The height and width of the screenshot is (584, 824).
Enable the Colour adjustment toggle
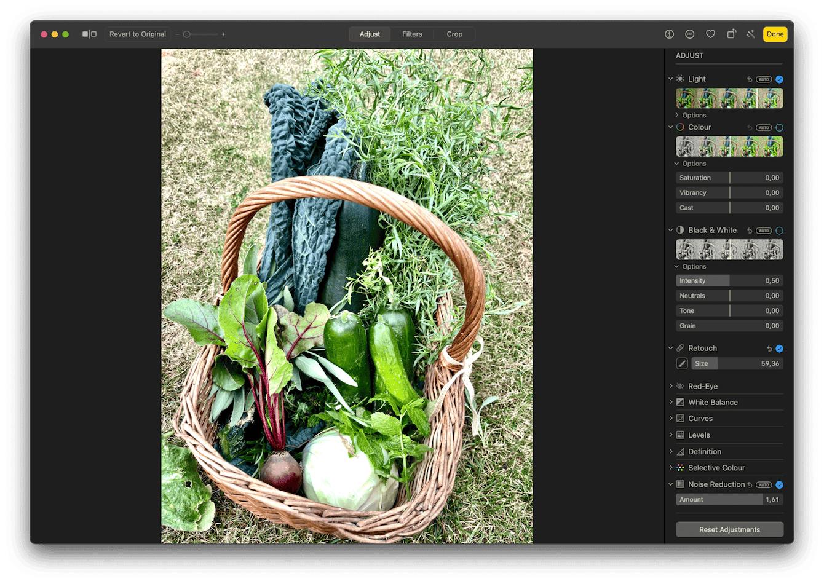coord(779,127)
